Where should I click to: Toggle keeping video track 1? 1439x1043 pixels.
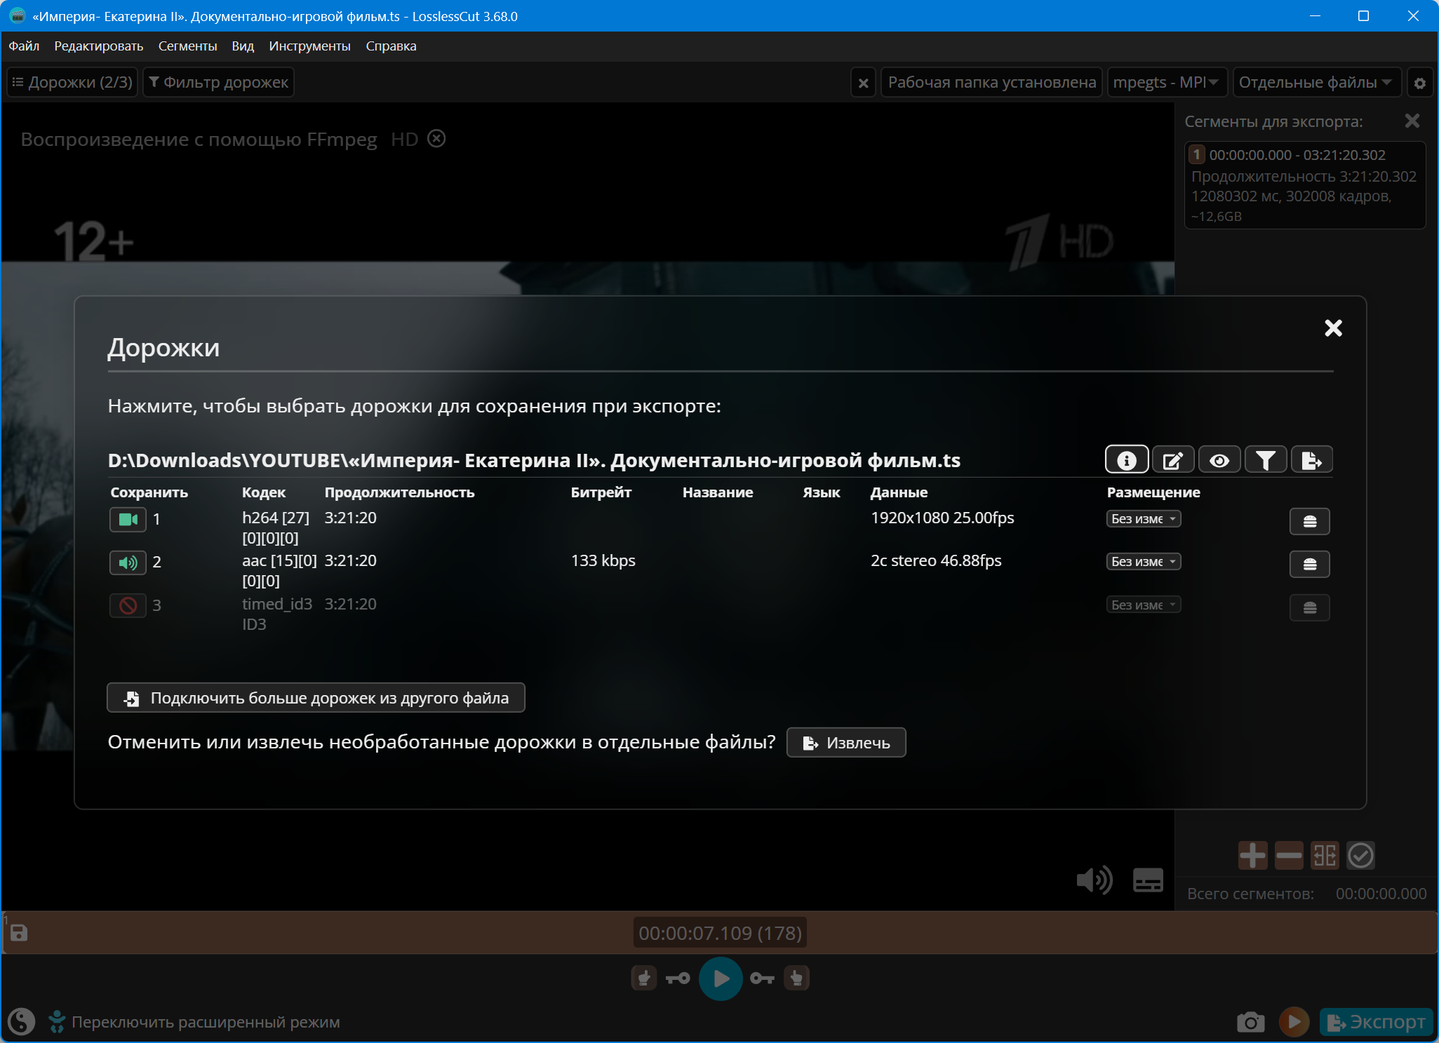click(128, 520)
